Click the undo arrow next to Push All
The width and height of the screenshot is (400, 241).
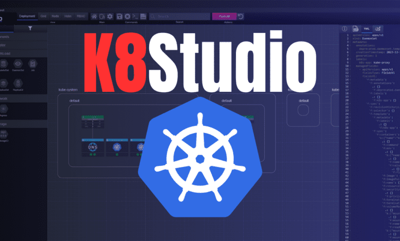click(241, 16)
